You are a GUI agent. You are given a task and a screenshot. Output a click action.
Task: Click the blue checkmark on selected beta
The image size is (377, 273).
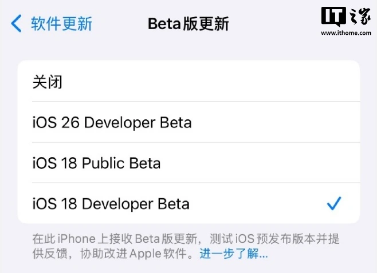point(333,203)
